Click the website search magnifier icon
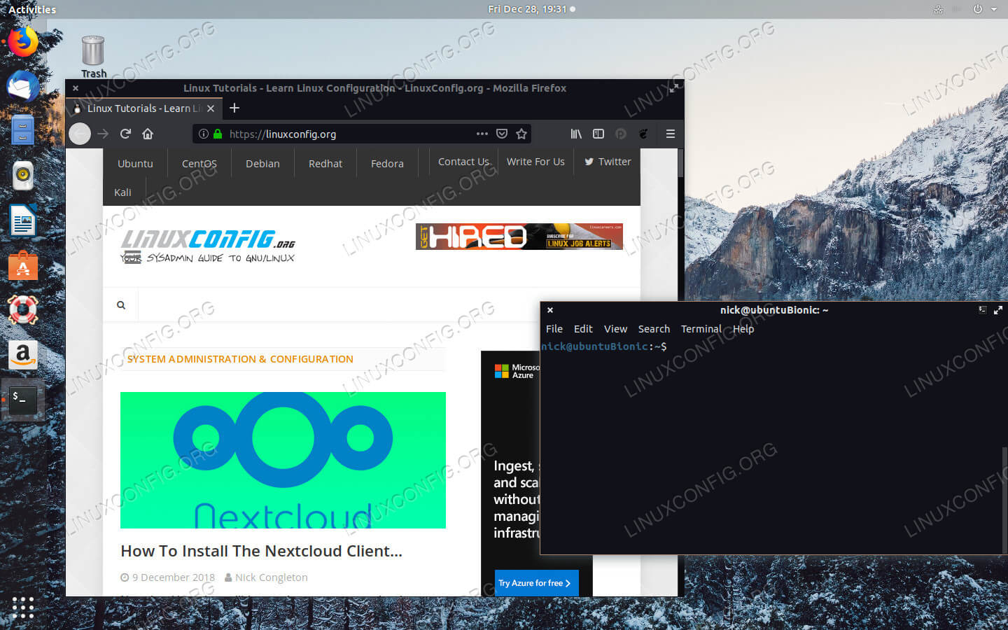Screen dimensions: 1008x630 [x=121, y=305]
